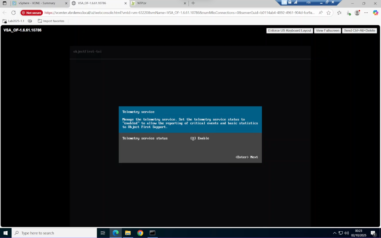
Task: Toggle the Telemetry Enable checkbox
Action: coord(193,138)
